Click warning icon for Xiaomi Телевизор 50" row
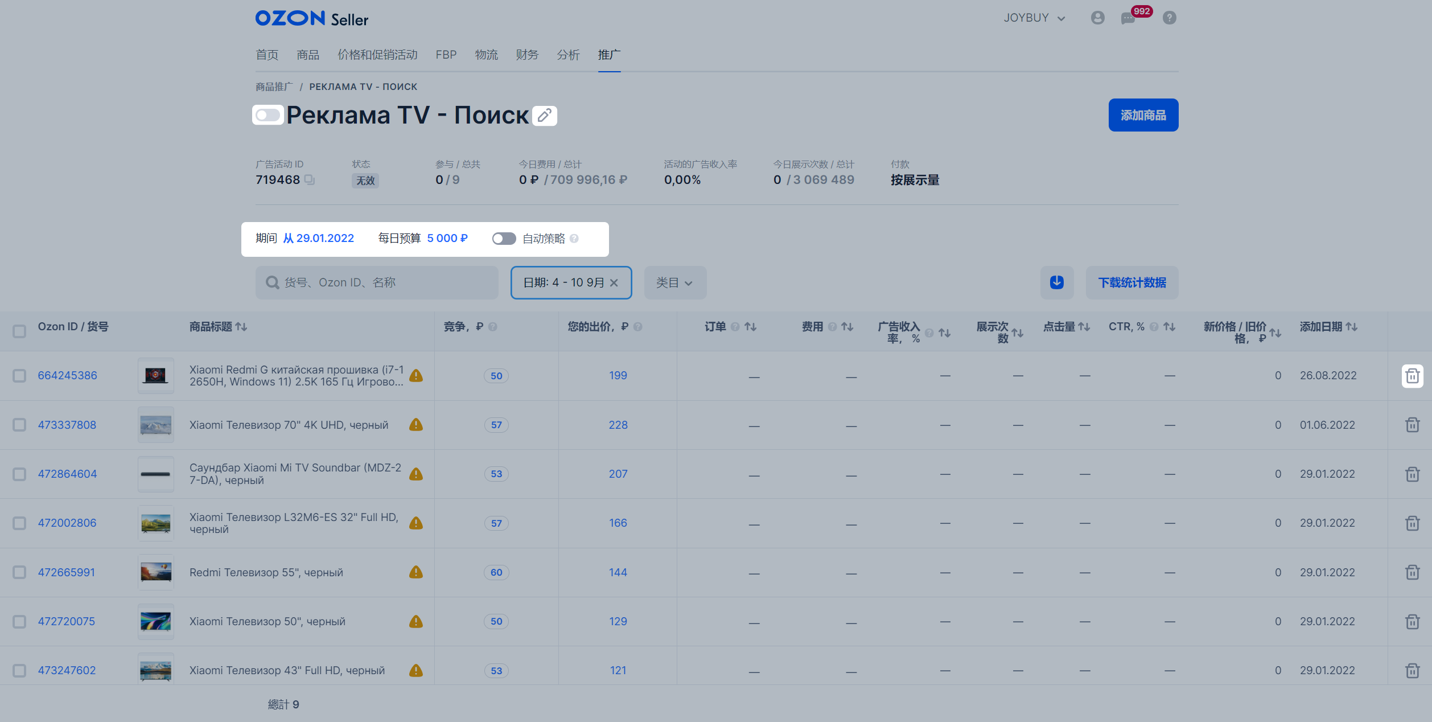 416,621
